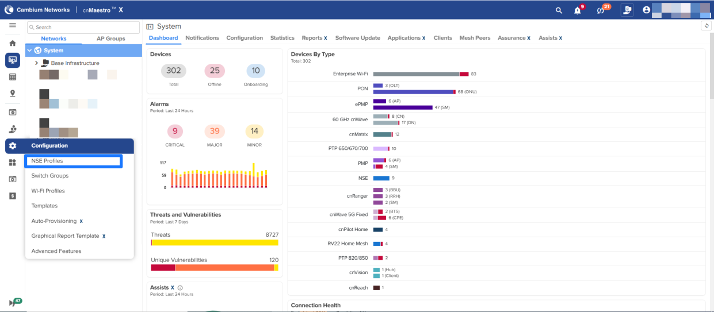Viewport: 714px width, 312px height.
Task: Click the ePMP 47 (SM) bar
Action: pyautogui.click(x=403, y=107)
